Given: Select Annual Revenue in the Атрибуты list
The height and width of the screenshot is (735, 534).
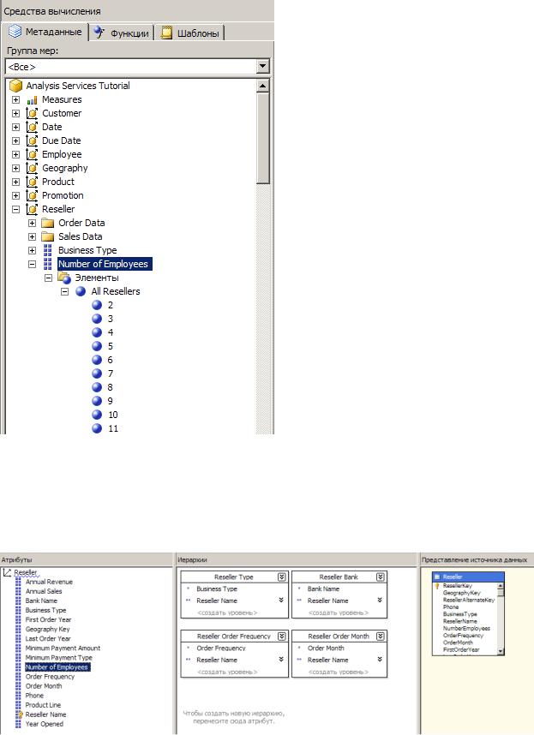Looking at the screenshot, I should point(49,582).
